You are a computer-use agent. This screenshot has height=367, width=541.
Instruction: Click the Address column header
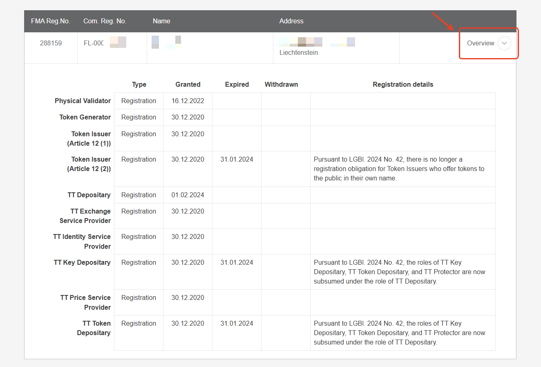tap(291, 21)
